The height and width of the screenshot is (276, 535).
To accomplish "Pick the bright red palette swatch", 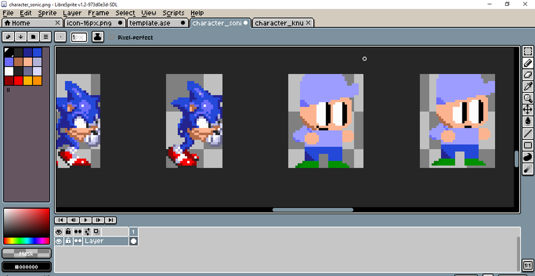I will [18, 81].
